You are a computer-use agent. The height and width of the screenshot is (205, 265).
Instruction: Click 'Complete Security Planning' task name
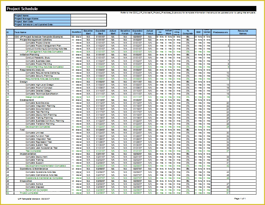click(39, 76)
